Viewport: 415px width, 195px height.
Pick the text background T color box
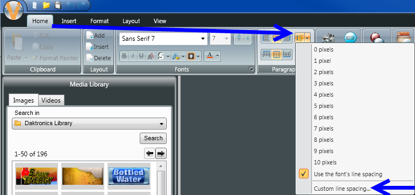(191, 56)
